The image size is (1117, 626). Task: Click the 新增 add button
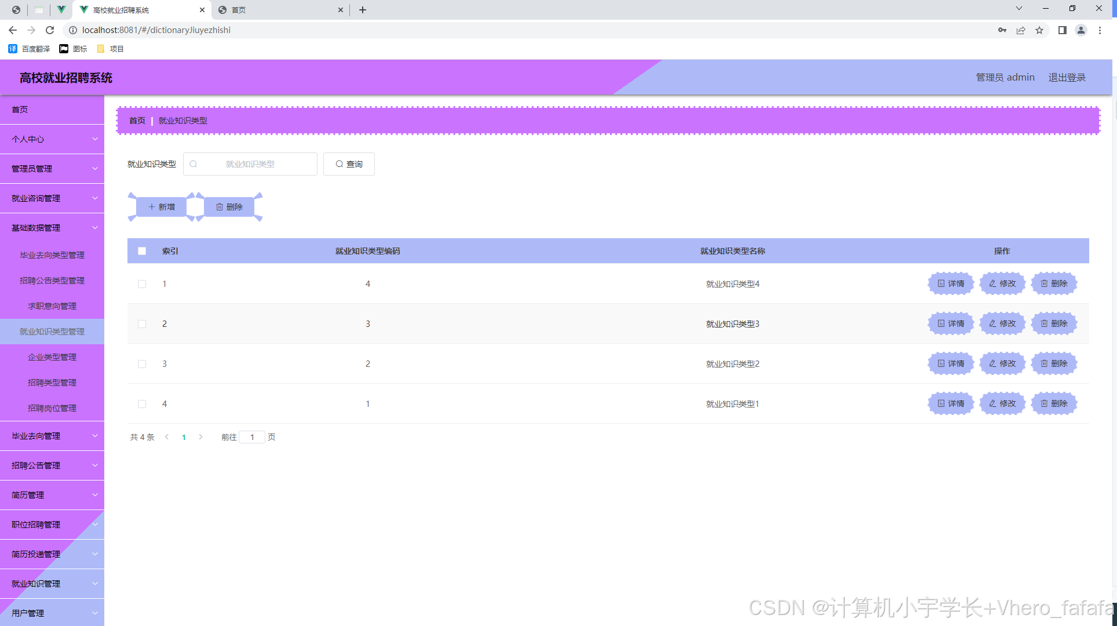[162, 207]
